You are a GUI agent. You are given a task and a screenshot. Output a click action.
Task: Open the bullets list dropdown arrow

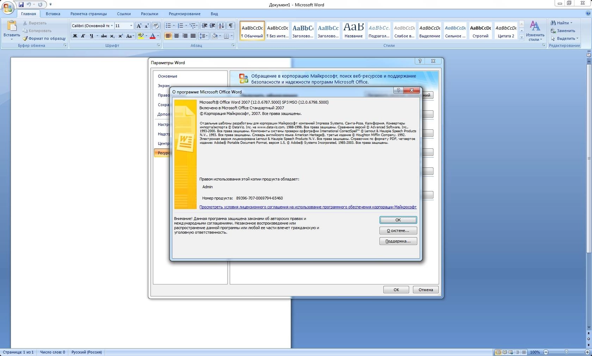(174, 26)
